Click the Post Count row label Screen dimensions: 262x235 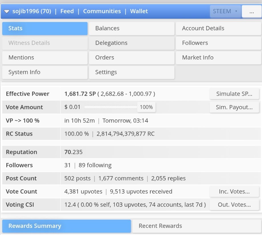click(21, 178)
